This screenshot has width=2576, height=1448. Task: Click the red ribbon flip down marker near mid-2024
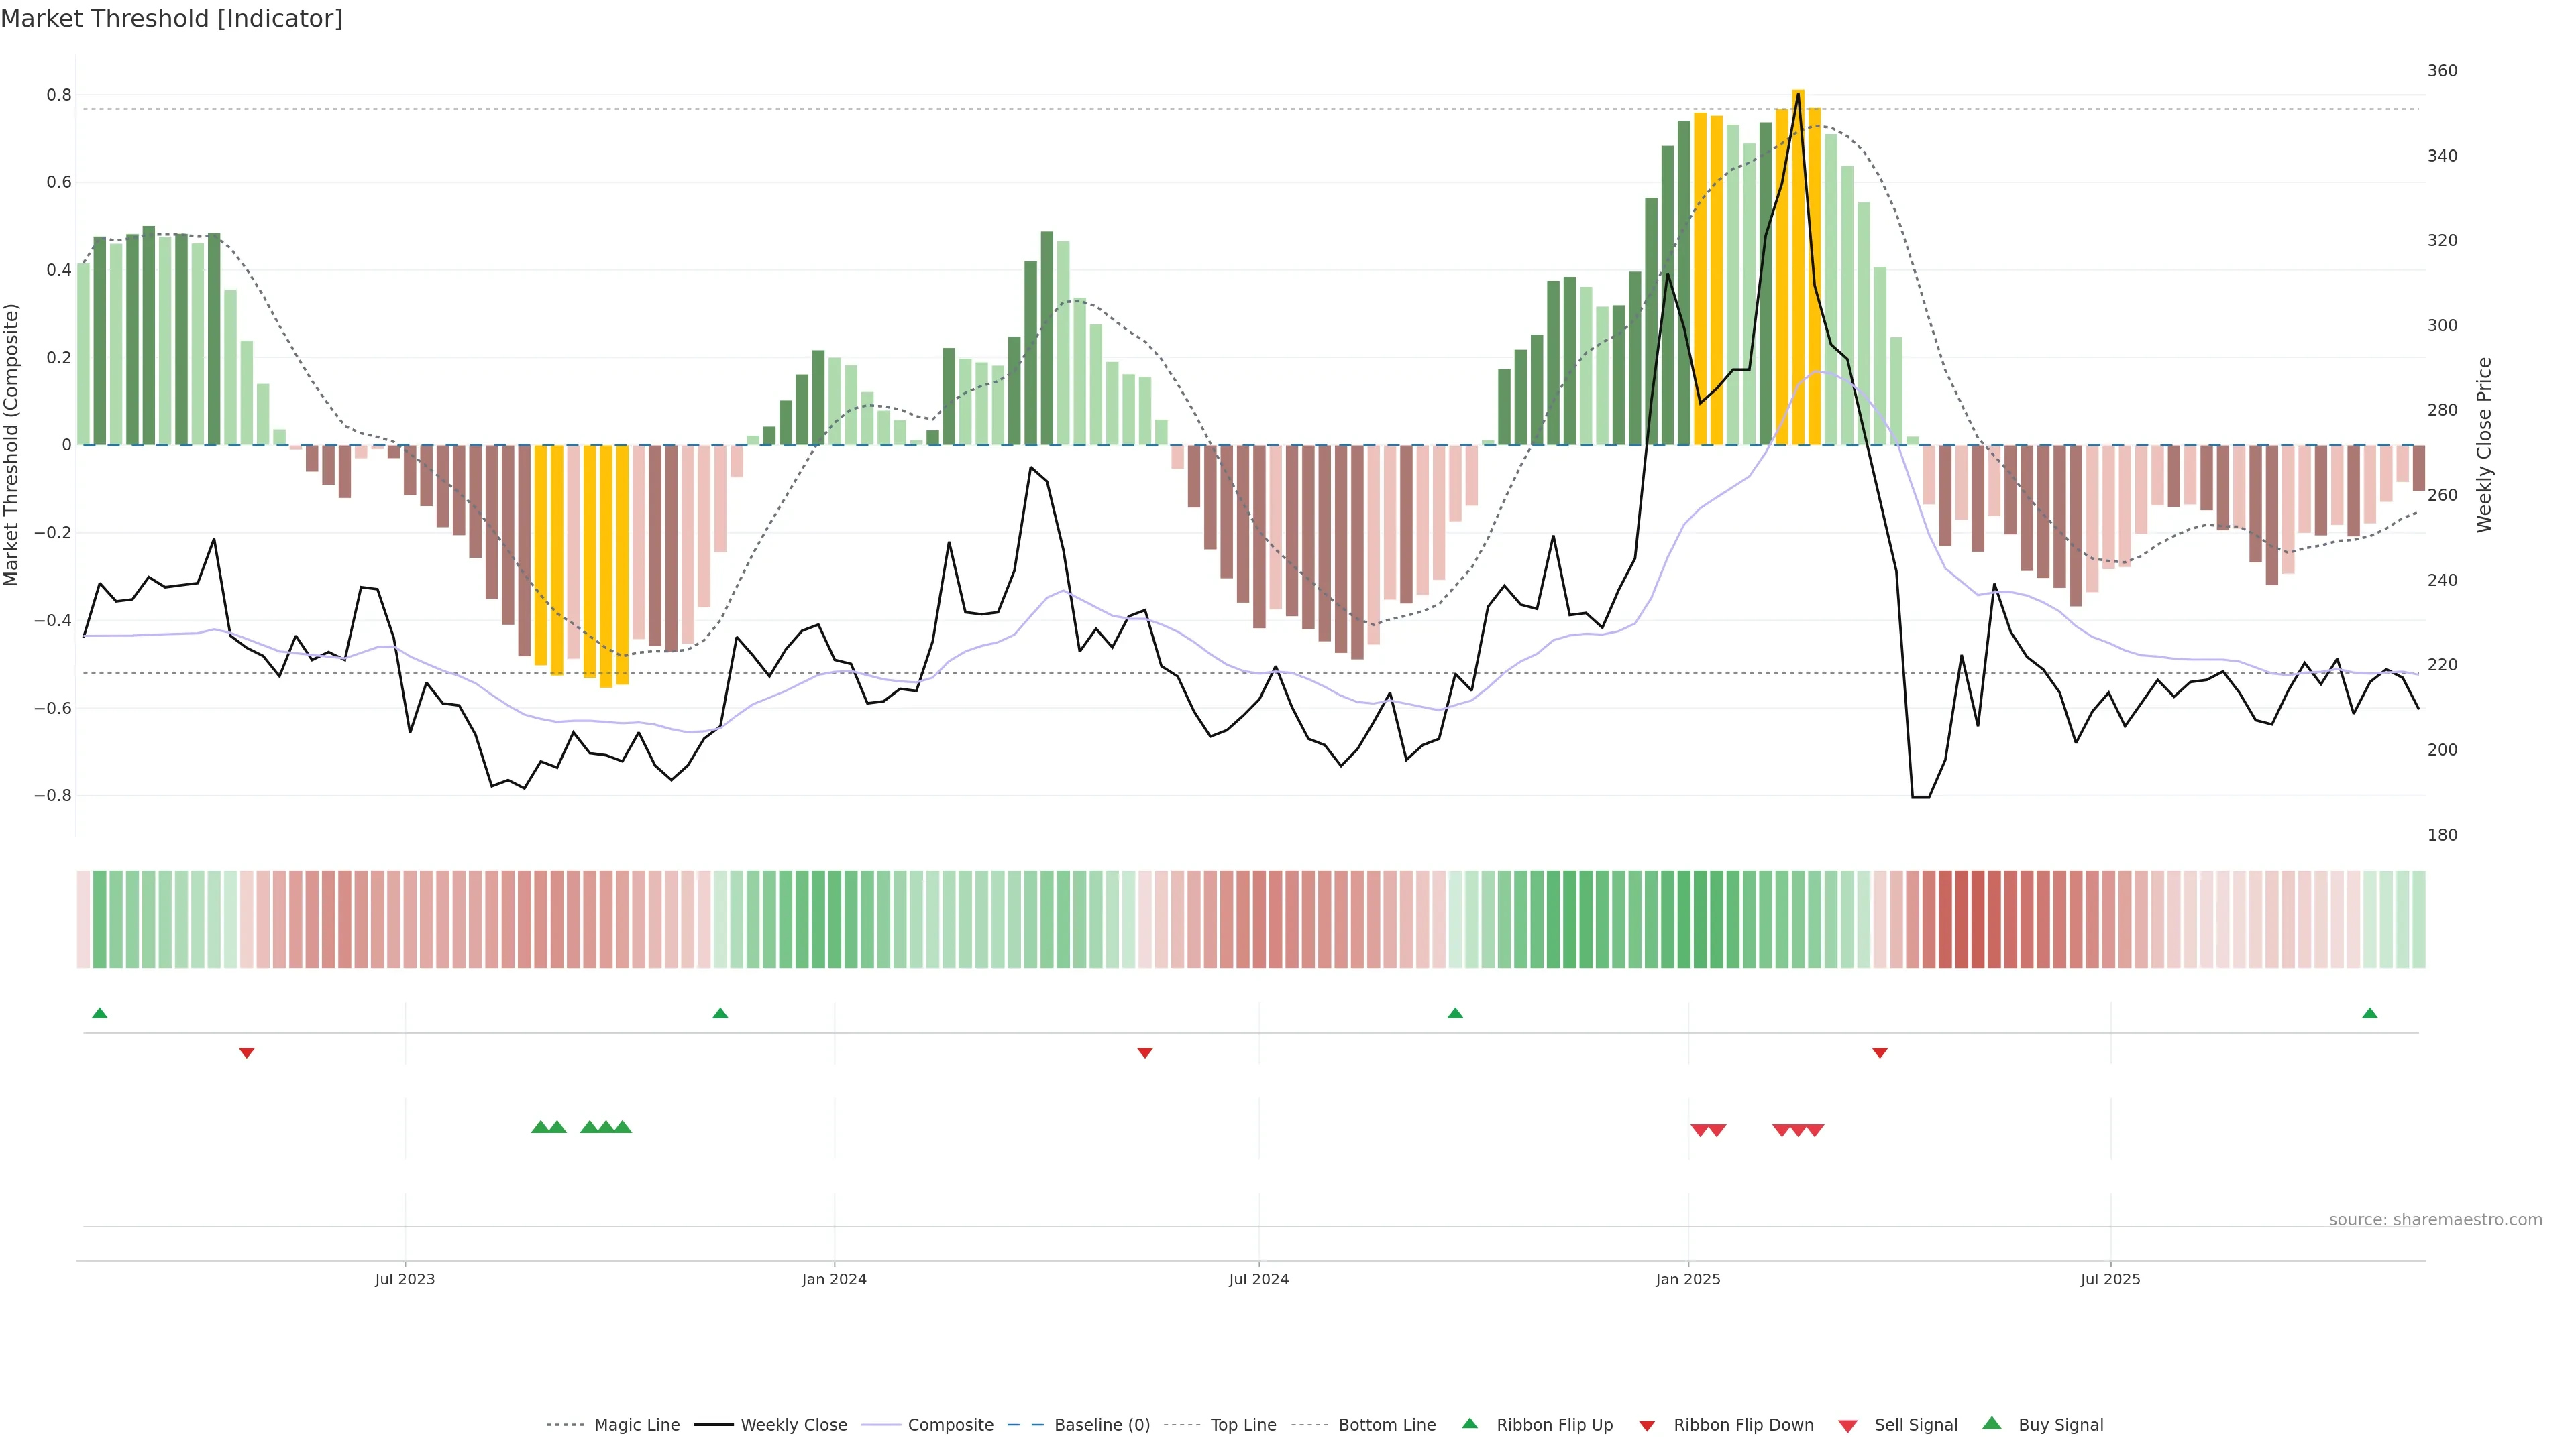(x=1145, y=1052)
